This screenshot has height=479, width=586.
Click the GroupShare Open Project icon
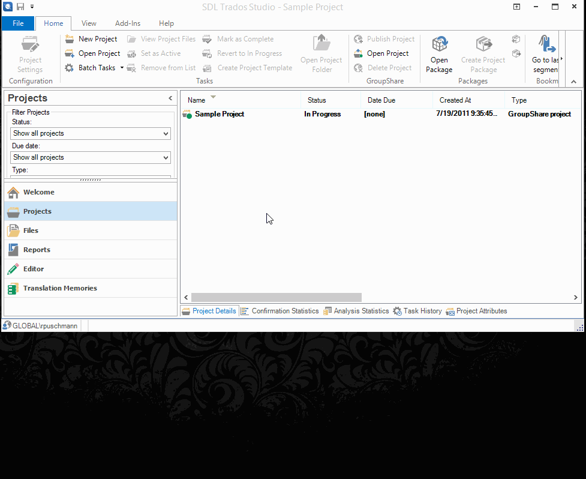tap(359, 53)
